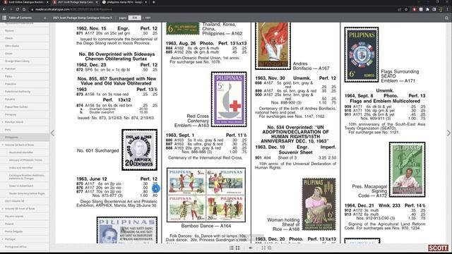This screenshot has width=452, height=254.
Task: Select Papua New Guinea in contents
Action: [x=16, y=107]
